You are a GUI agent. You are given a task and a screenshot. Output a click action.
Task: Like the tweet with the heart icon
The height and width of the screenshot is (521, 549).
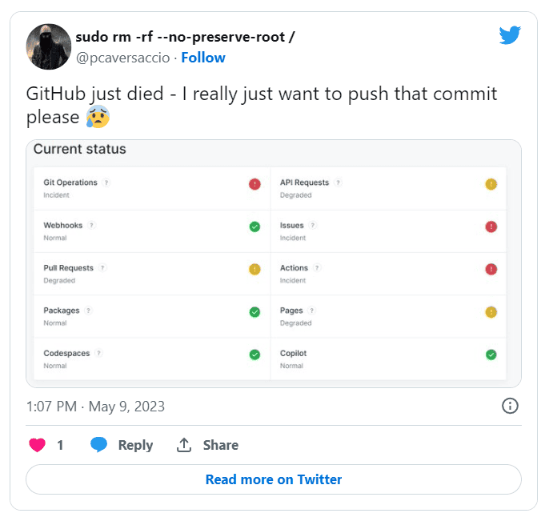coord(37,445)
